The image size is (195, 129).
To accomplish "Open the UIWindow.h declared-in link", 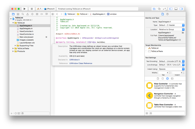I will point(74,60).
